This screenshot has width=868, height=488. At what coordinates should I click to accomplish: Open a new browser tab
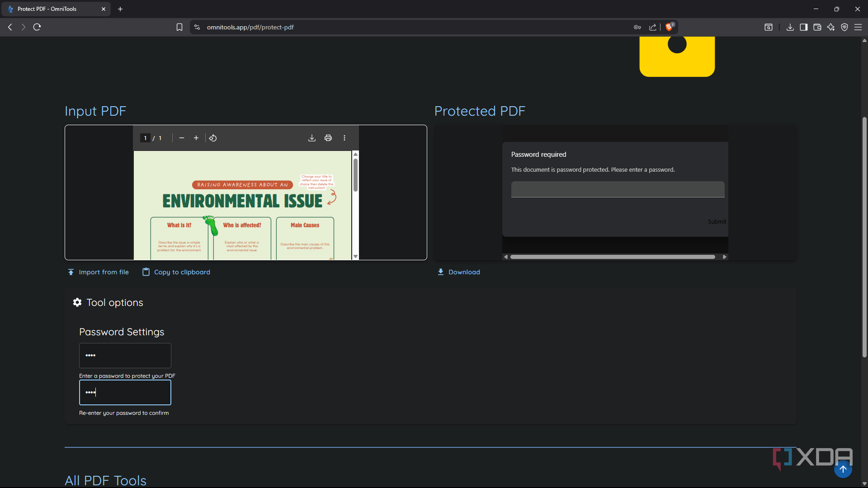(x=120, y=9)
